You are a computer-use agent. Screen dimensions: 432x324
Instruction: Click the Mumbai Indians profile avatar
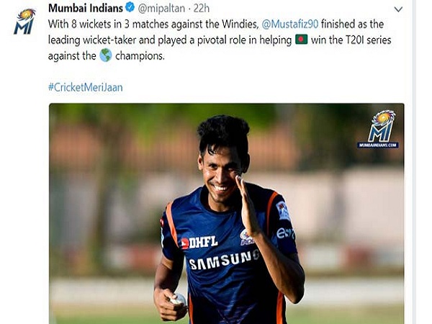[x=24, y=22]
